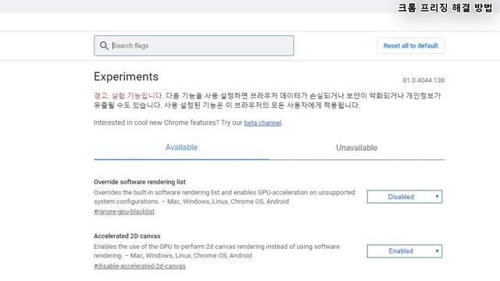Image resolution: width=500 pixels, height=281 pixels.
Task: Select version number 81.0.4044.138
Action: [423, 80]
